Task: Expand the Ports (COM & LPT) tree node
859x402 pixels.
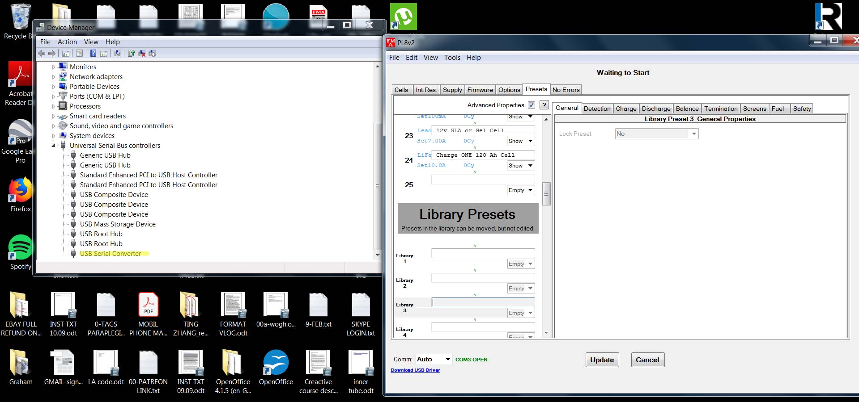Action: (x=54, y=96)
